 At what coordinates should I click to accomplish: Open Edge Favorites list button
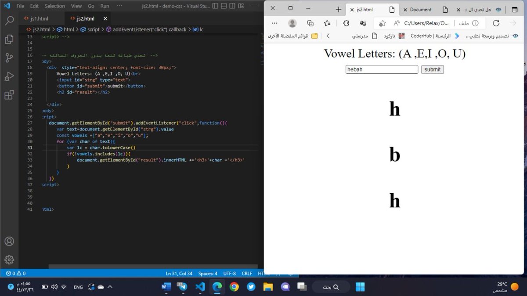(327, 23)
